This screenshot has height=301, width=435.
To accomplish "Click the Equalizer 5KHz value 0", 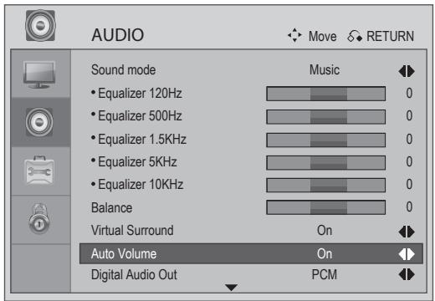I will pyautogui.click(x=409, y=161).
